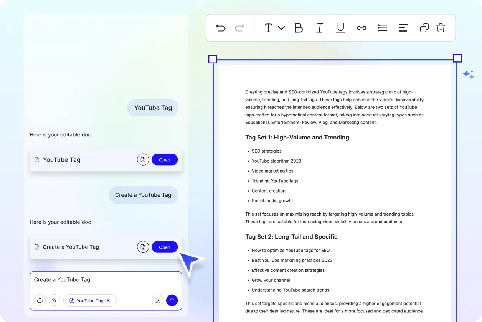Open the Create a YouTube Tag document
The width and height of the screenshot is (482, 322).
click(x=165, y=247)
